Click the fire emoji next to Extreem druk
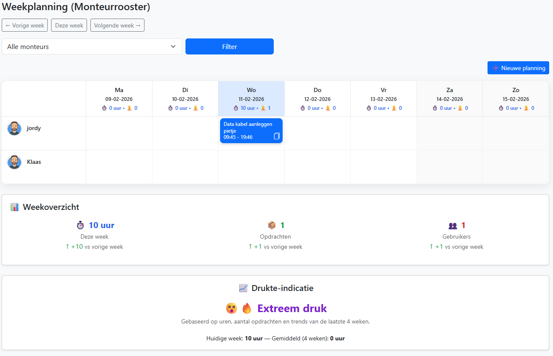The image size is (553, 356). click(247, 308)
